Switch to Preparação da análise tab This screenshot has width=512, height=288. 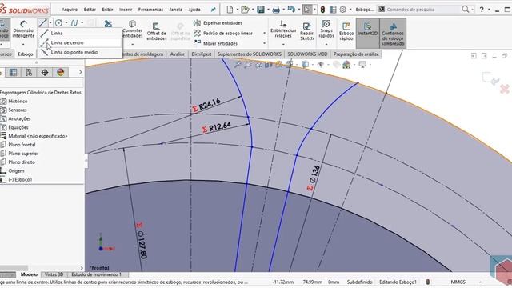click(356, 54)
